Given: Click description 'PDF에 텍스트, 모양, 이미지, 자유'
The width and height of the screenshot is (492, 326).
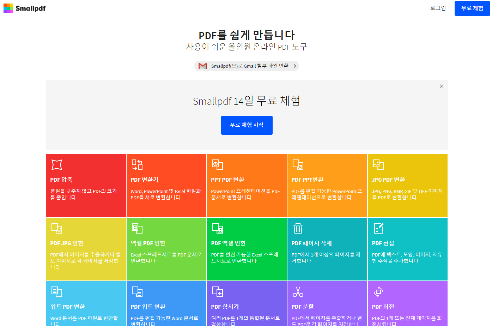Looking at the screenshot, I should click(x=407, y=254).
